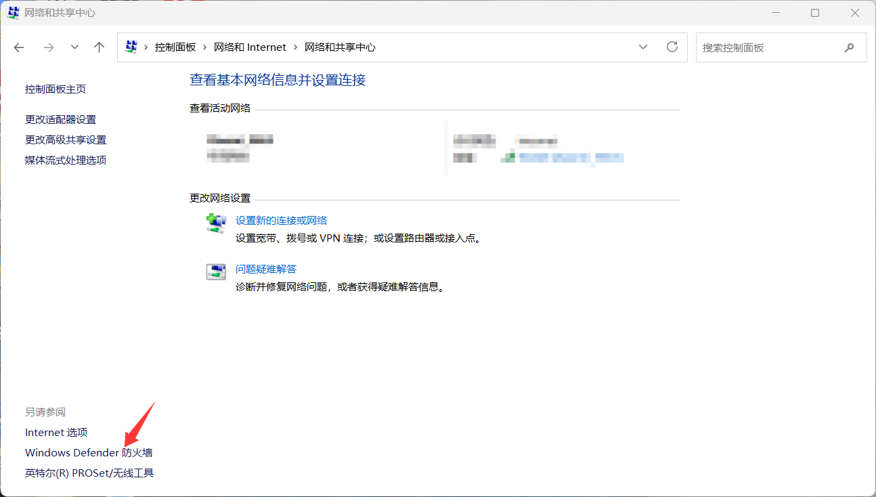The width and height of the screenshot is (876, 497).
Task: Click the green new connection setup icon
Action: tap(215, 222)
